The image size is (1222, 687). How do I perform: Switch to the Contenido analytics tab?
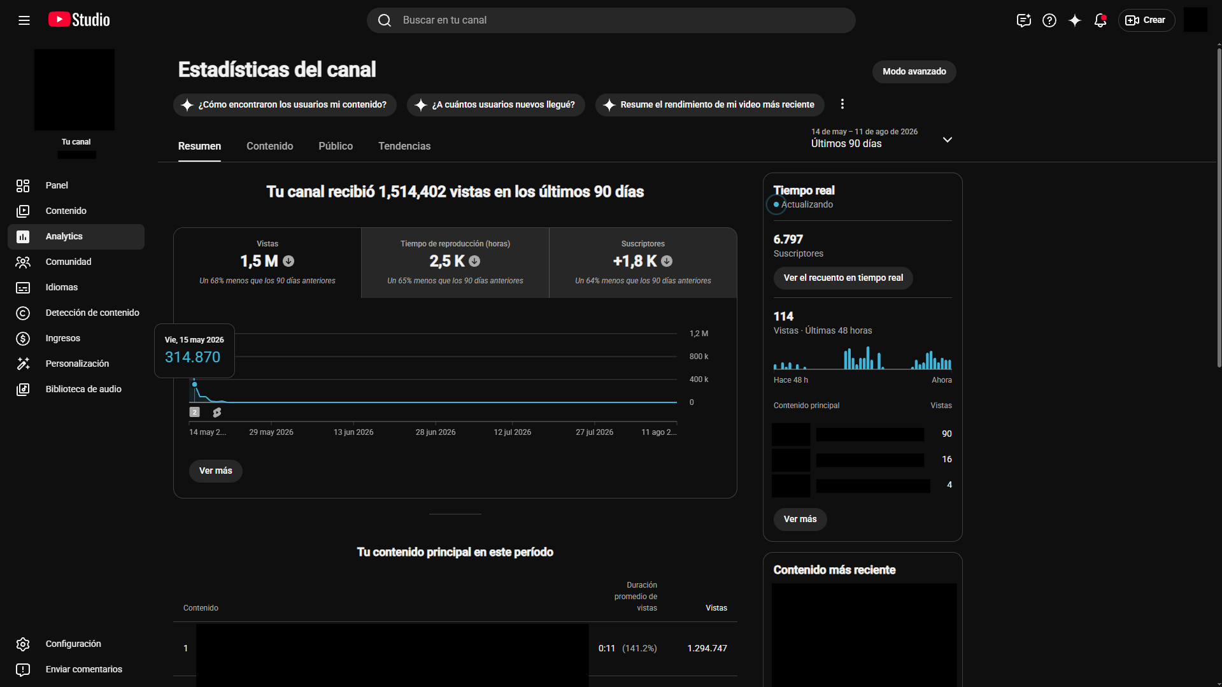pyautogui.click(x=270, y=146)
